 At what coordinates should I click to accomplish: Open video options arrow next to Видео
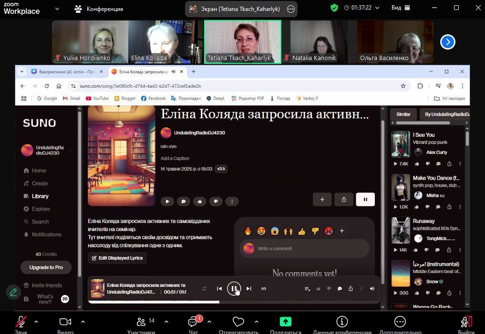click(x=83, y=322)
